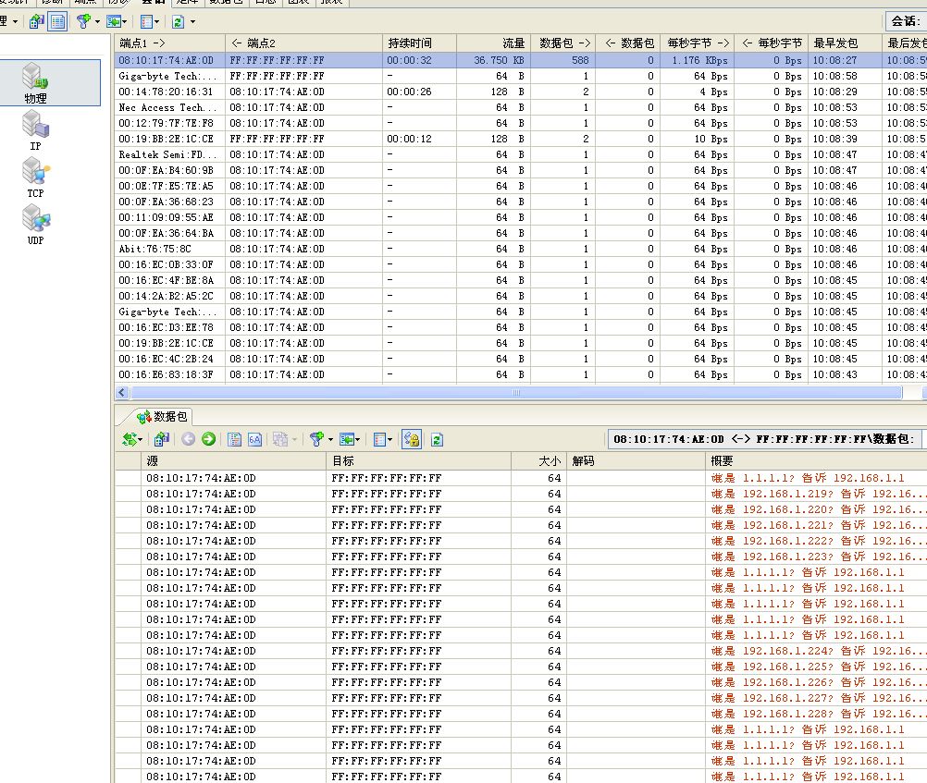
Task: Click the hex 6A view icon
Action: point(254,439)
